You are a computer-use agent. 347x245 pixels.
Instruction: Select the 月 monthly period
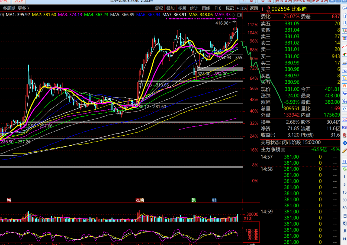pyautogui.click(x=345, y=231)
